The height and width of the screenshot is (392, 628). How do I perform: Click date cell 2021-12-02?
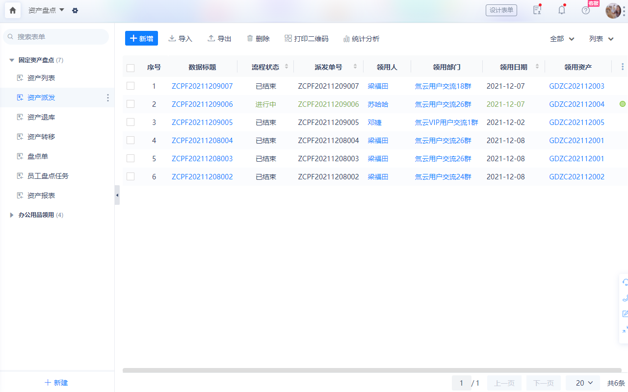[505, 122]
